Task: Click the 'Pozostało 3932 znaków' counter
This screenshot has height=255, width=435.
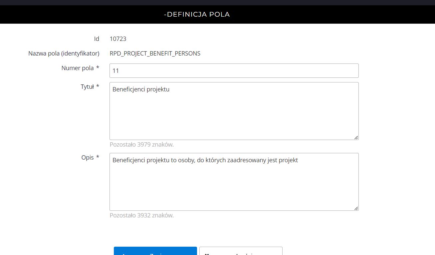Action: (x=141, y=215)
